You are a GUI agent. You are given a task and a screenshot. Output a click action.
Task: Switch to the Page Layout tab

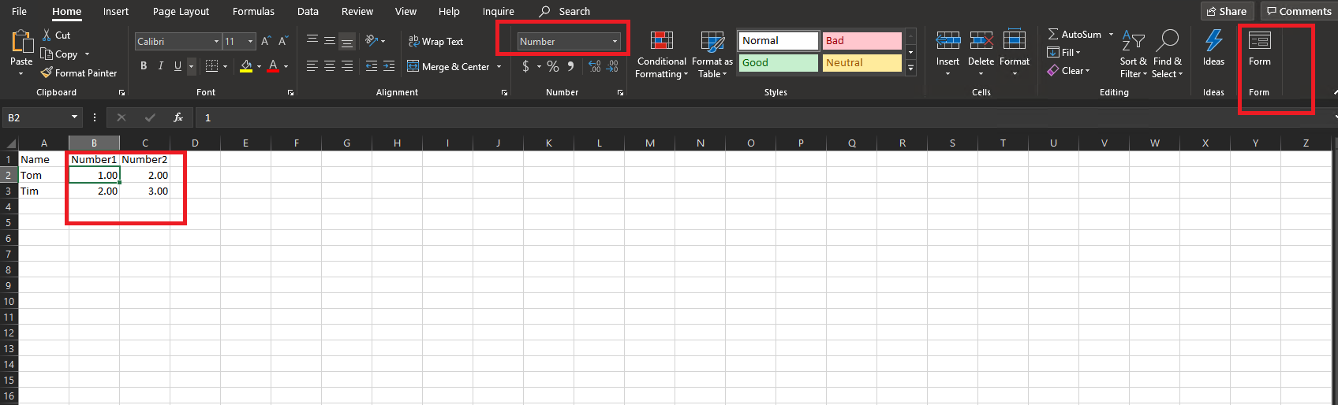pos(181,11)
